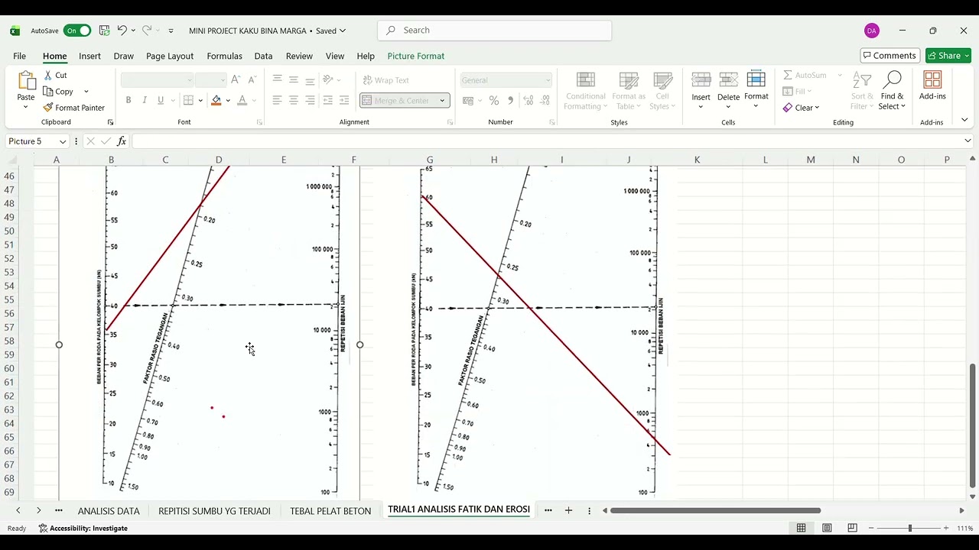Image resolution: width=979 pixels, height=550 pixels.
Task: Click the Wrap Text button
Action: coord(386,80)
